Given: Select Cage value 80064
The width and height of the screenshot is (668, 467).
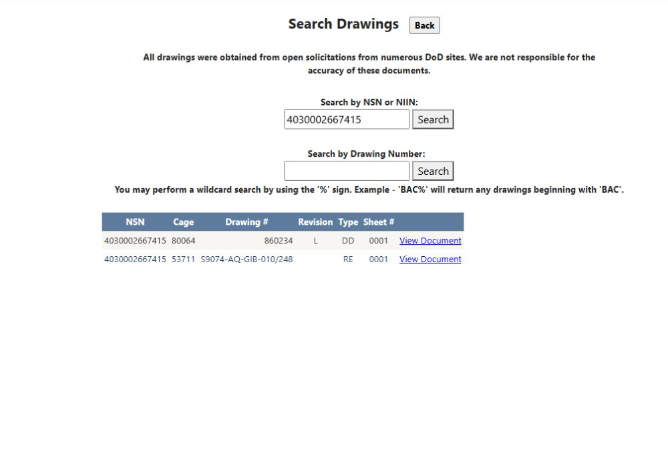Looking at the screenshot, I should (x=183, y=241).
